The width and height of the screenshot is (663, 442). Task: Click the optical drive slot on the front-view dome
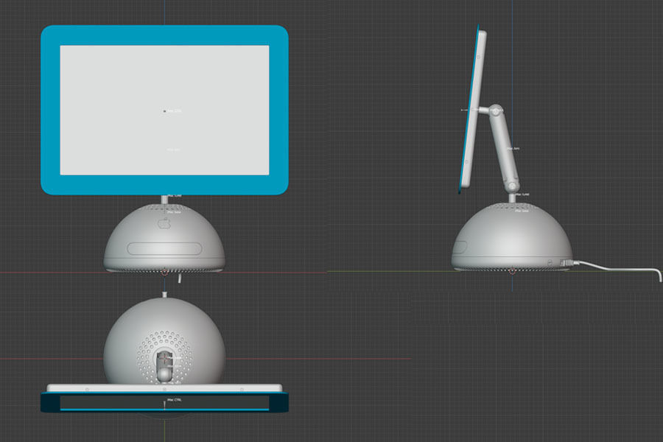pyautogui.click(x=164, y=249)
